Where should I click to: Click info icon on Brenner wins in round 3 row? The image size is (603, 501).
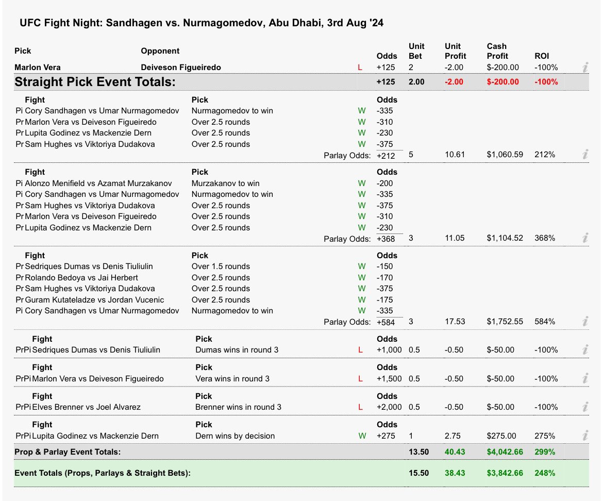pyautogui.click(x=585, y=407)
